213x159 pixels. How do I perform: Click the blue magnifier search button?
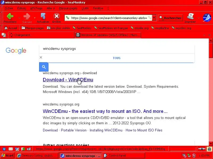click(x=44, y=67)
